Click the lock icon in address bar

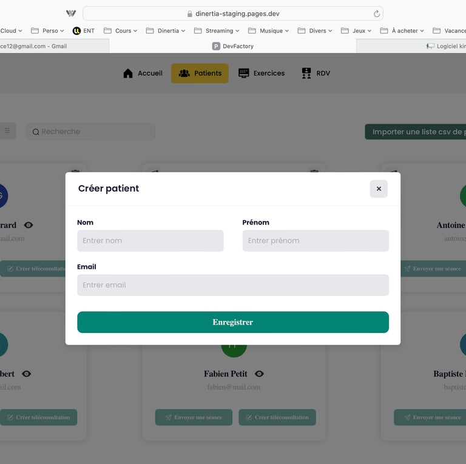(x=189, y=14)
